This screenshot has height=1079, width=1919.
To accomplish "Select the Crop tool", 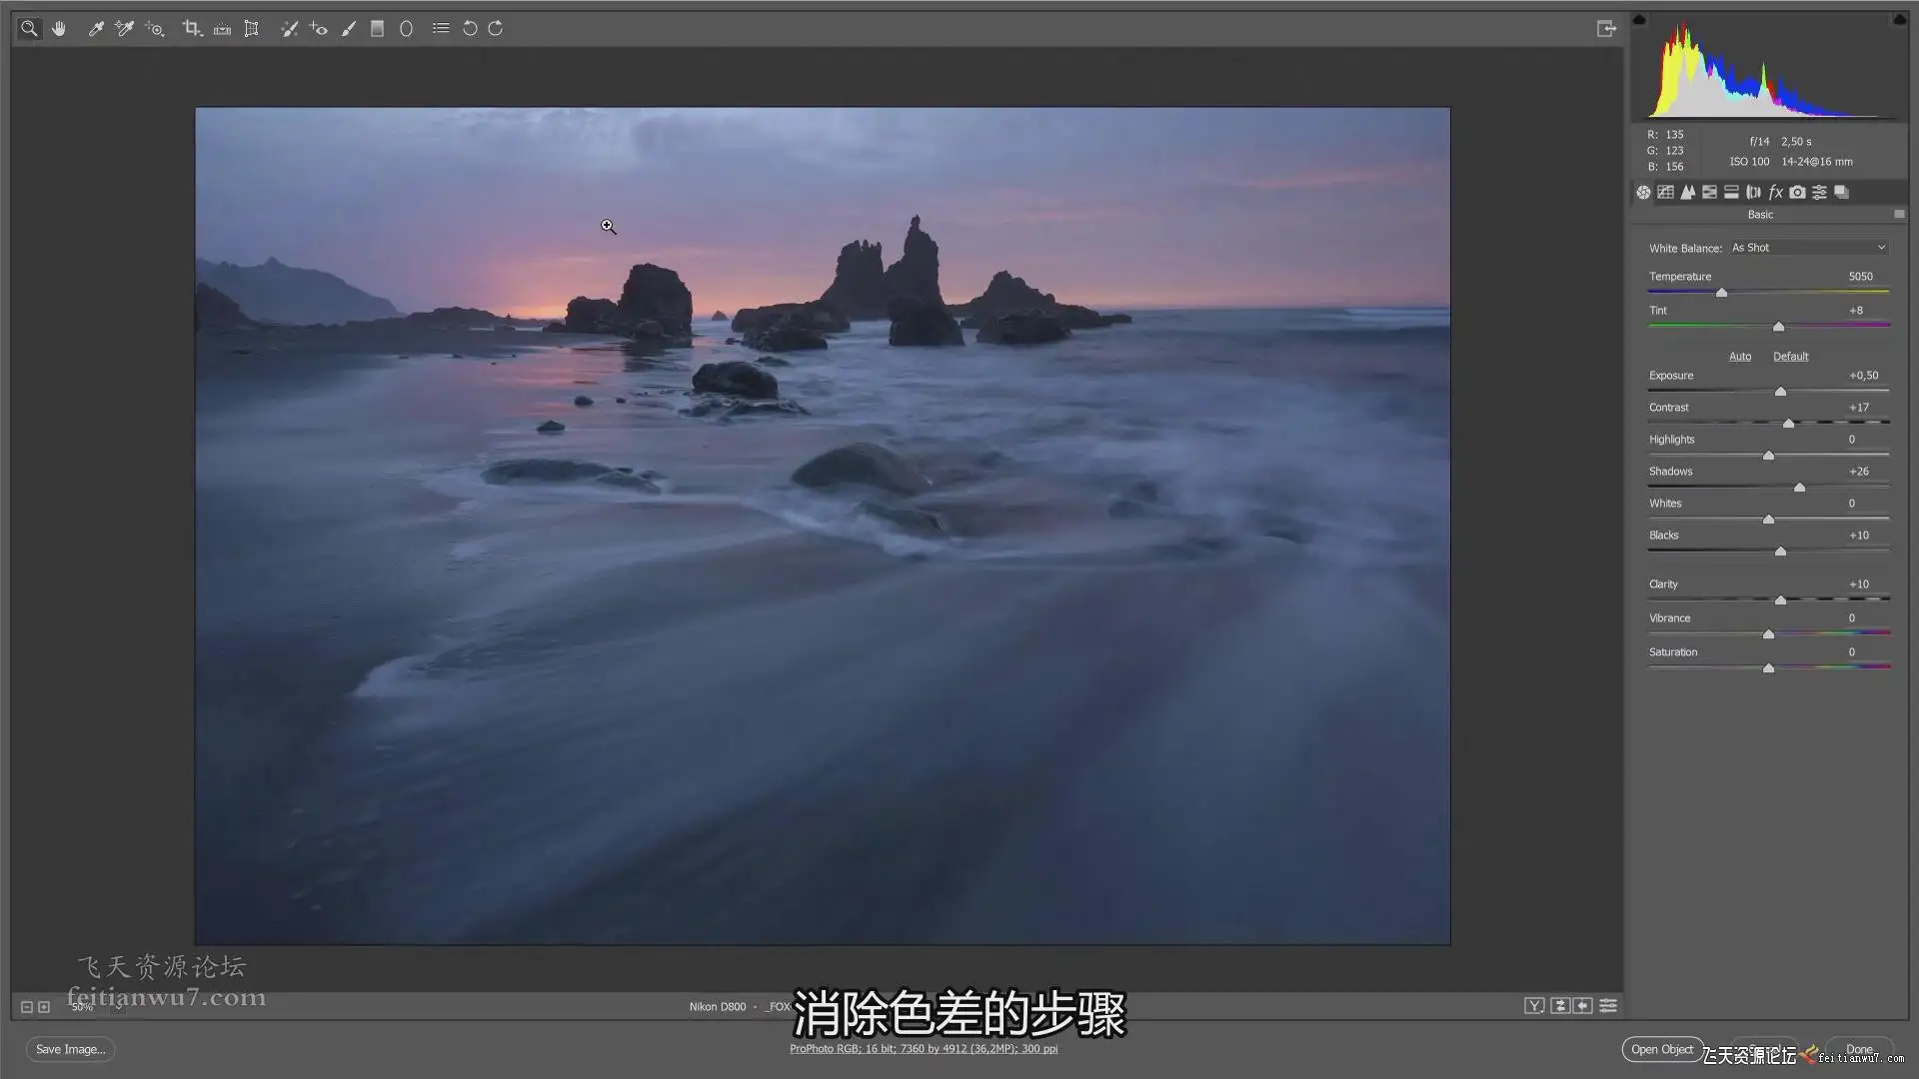I will [x=190, y=28].
